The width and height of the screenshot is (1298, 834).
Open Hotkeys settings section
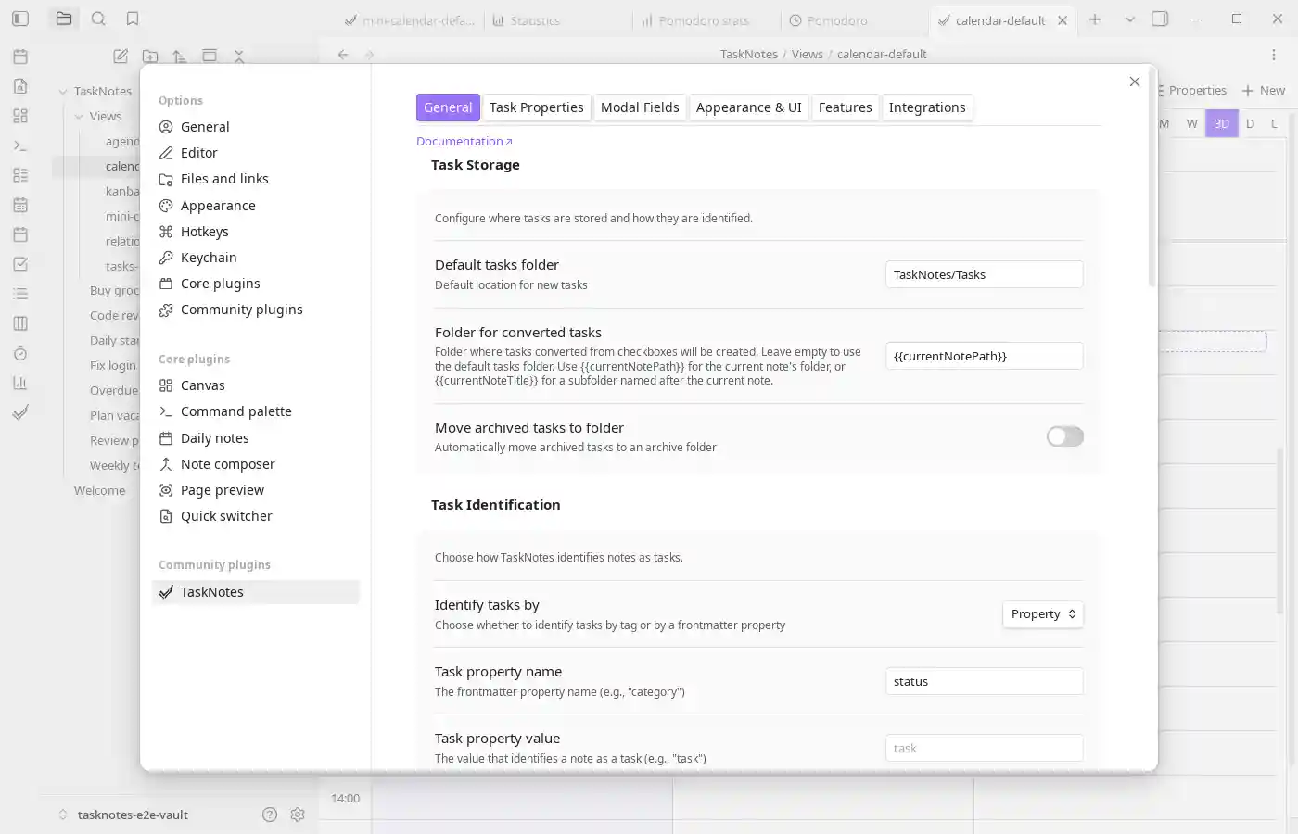pyautogui.click(x=204, y=232)
